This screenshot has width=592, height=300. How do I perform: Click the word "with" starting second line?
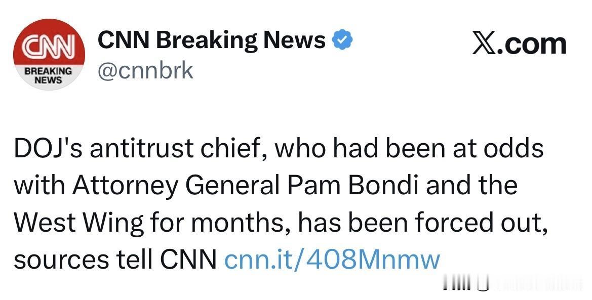38,186
